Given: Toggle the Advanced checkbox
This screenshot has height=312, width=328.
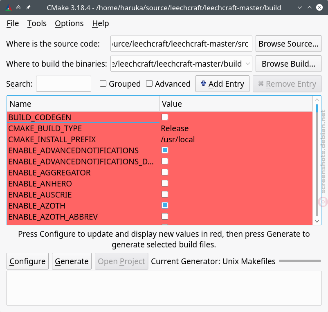Looking at the screenshot, I should [x=149, y=83].
